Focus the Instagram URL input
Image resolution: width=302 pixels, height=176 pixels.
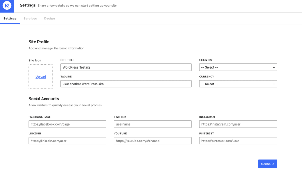click(238, 124)
